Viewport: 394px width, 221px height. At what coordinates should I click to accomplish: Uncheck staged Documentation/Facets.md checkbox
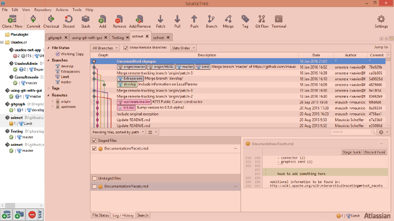[x=94, y=148]
